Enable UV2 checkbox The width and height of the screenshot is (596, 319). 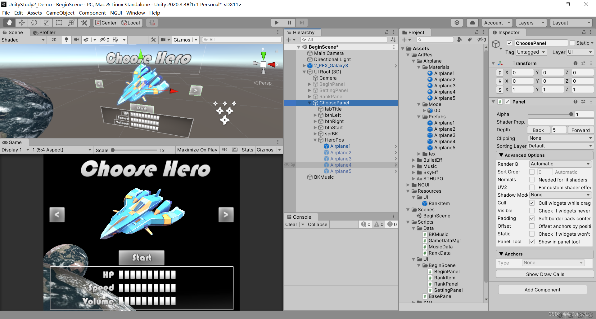point(532,187)
